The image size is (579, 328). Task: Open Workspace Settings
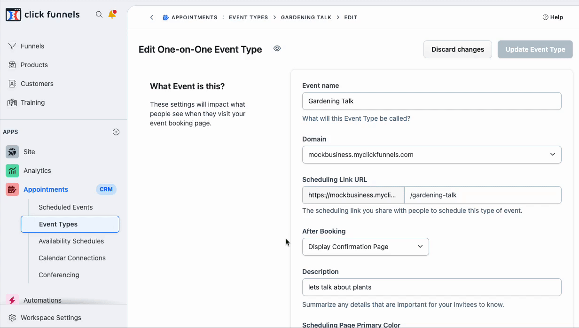[51, 318]
